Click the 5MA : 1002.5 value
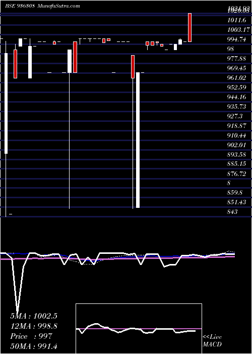The height and width of the screenshot is (354, 252). tap(34, 316)
